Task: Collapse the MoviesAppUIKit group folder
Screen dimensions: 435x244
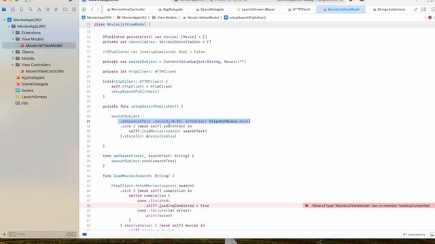Action: pos(9,26)
